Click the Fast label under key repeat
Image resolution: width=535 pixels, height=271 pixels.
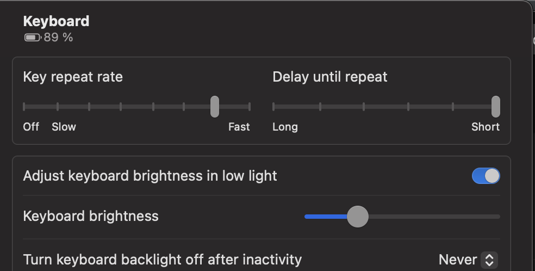[x=239, y=127]
